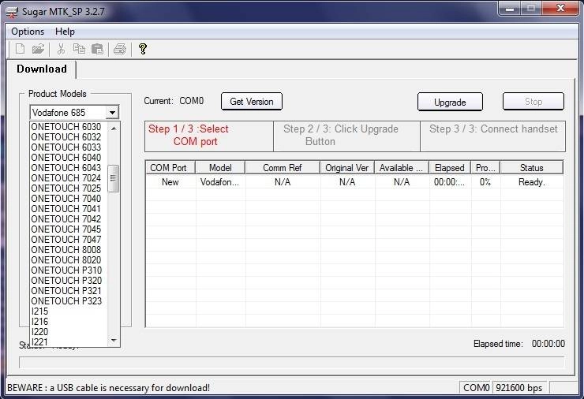
Task: Select I221 from the model list
Action: click(69, 341)
